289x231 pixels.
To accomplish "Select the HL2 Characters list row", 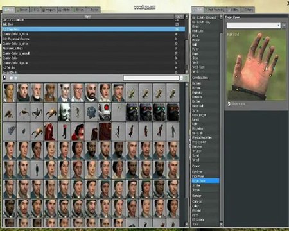I will click(94, 29).
